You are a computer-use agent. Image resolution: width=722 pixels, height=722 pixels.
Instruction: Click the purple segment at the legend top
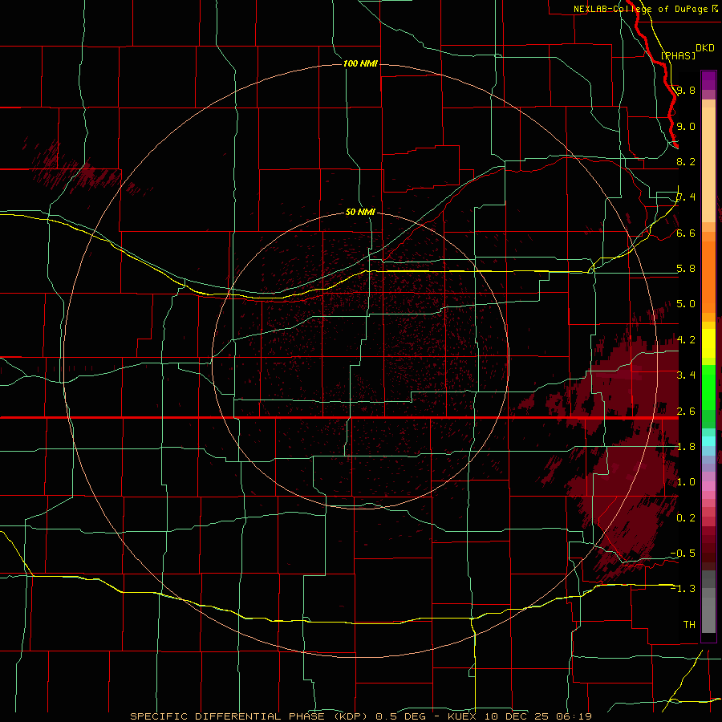708,80
